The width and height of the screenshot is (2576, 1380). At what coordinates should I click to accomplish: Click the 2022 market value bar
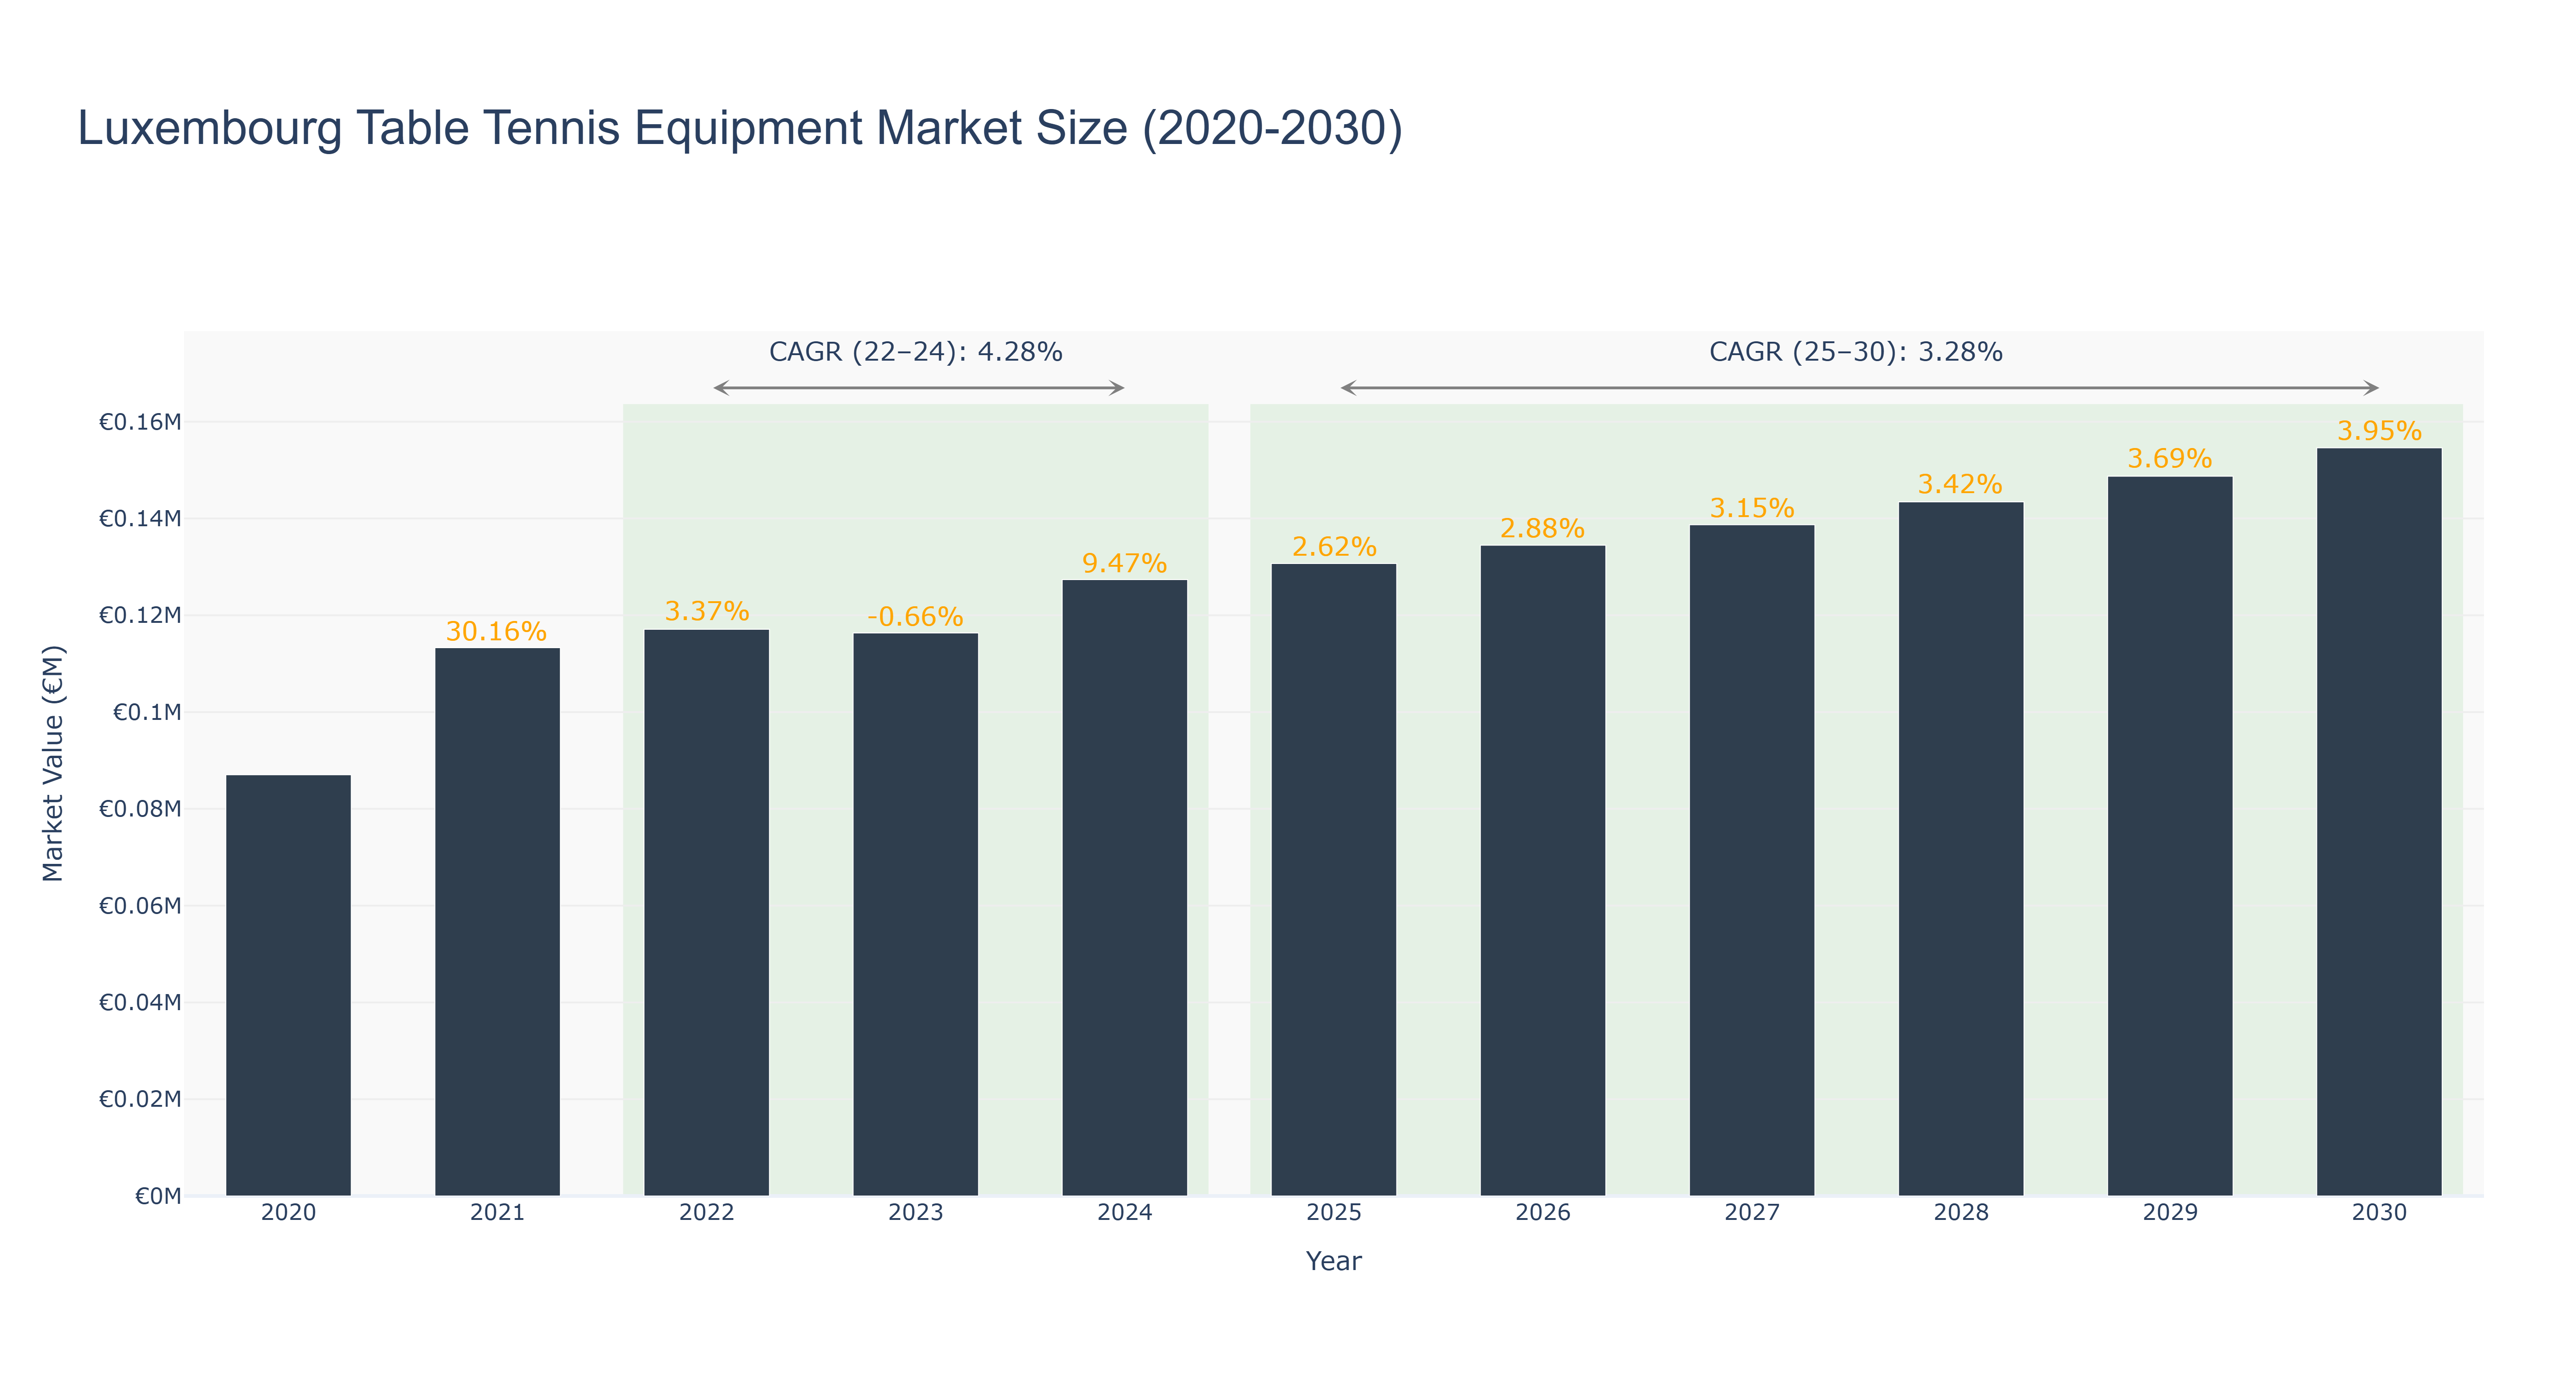[706, 913]
